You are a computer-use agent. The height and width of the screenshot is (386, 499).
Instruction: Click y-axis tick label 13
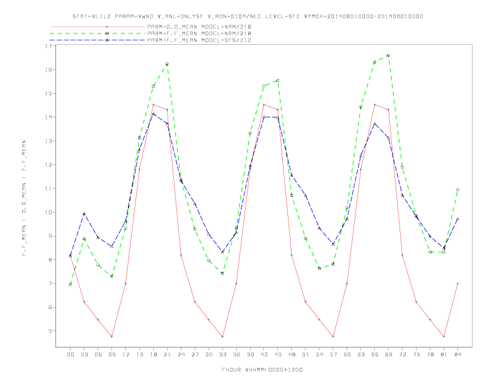(x=49, y=141)
